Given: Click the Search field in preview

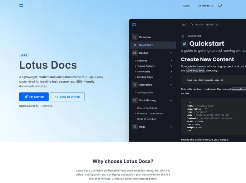Looking at the screenshot, I should pos(205,25).
